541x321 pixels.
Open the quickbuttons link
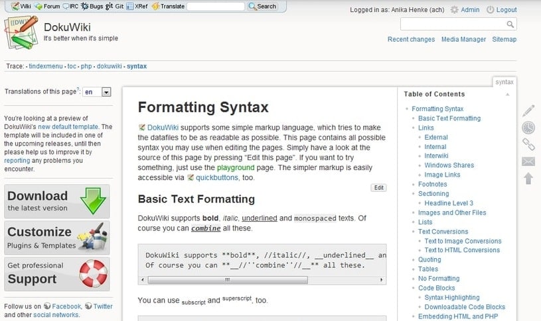tap(213, 177)
